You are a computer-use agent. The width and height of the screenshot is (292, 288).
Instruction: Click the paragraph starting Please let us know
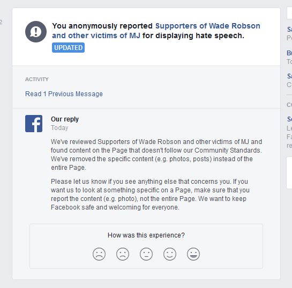(150, 195)
